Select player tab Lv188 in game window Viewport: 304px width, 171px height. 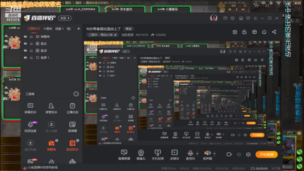click(x=171, y=9)
